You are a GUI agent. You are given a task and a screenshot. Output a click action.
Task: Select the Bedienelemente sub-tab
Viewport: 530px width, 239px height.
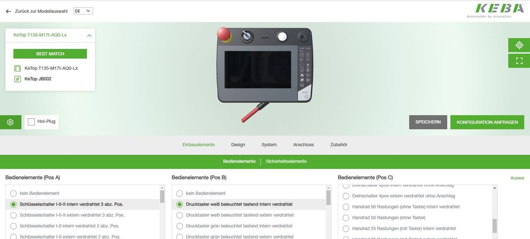click(239, 161)
